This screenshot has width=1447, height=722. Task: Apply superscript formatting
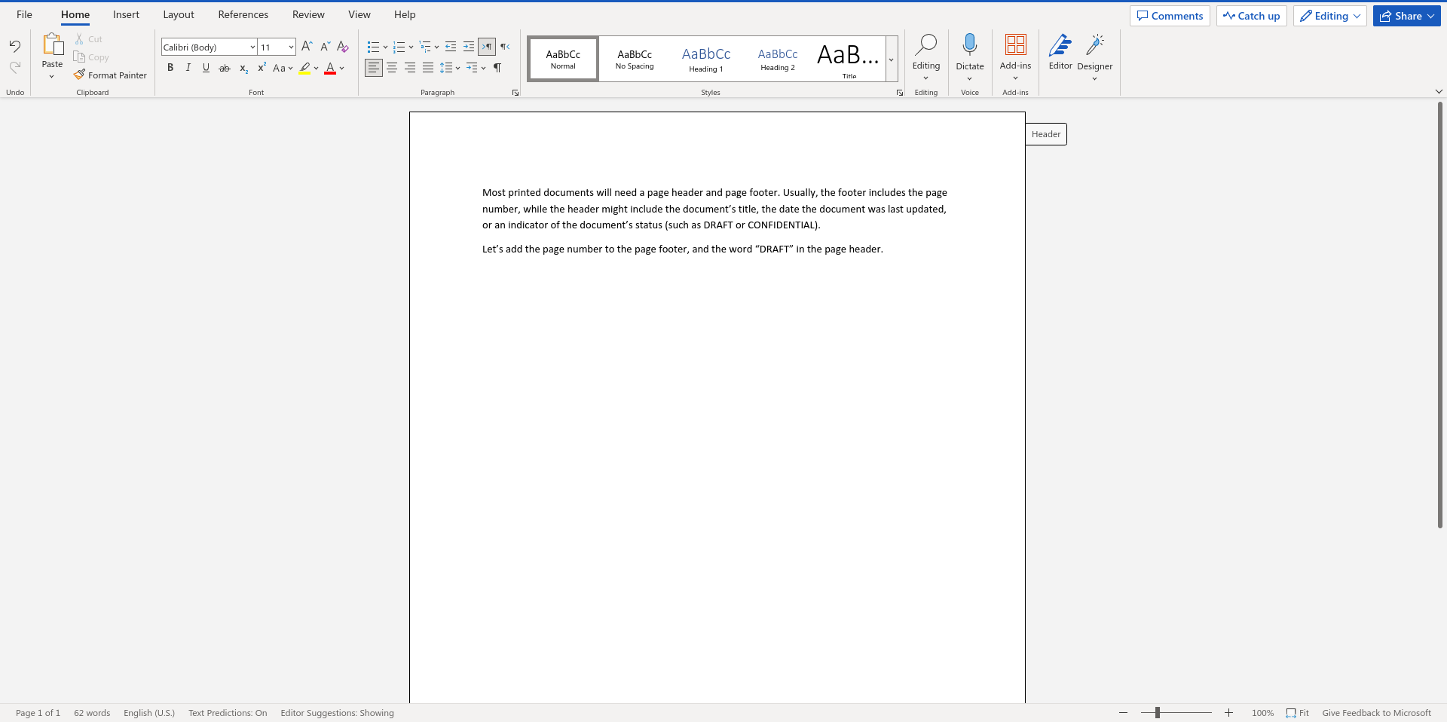tap(262, 68)
